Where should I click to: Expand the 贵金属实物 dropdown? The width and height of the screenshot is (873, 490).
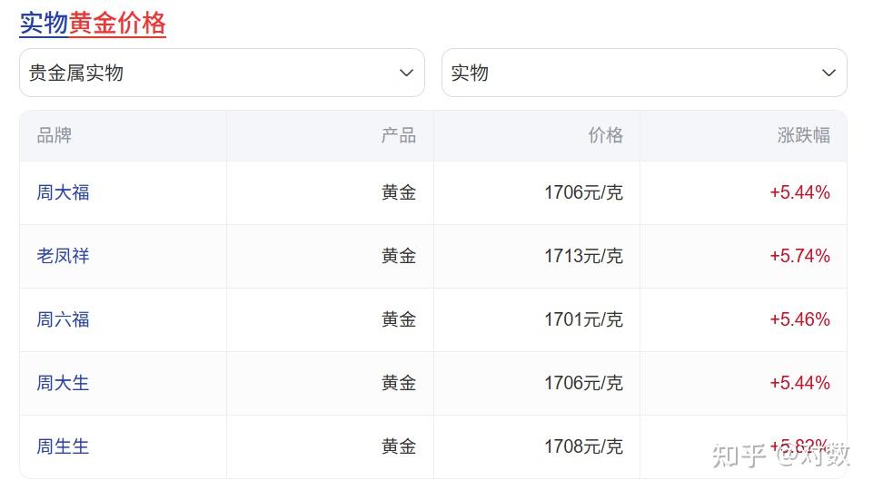coord(221,73)
